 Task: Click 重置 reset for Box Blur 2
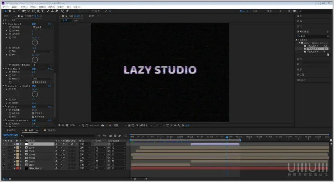tap(34, 69)
